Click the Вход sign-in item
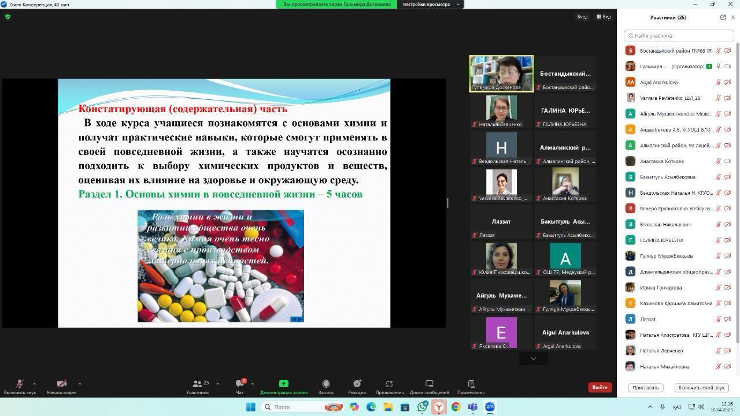 [582, 17]
